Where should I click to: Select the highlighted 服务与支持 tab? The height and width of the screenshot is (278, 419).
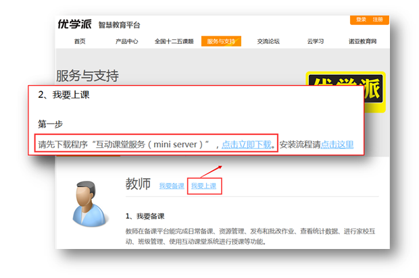tap(220, 42)
